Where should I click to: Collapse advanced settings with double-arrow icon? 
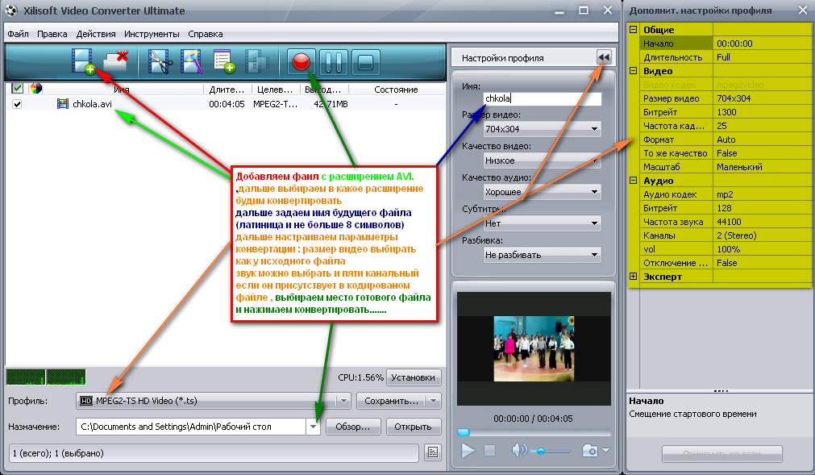[x=604, y=57]
